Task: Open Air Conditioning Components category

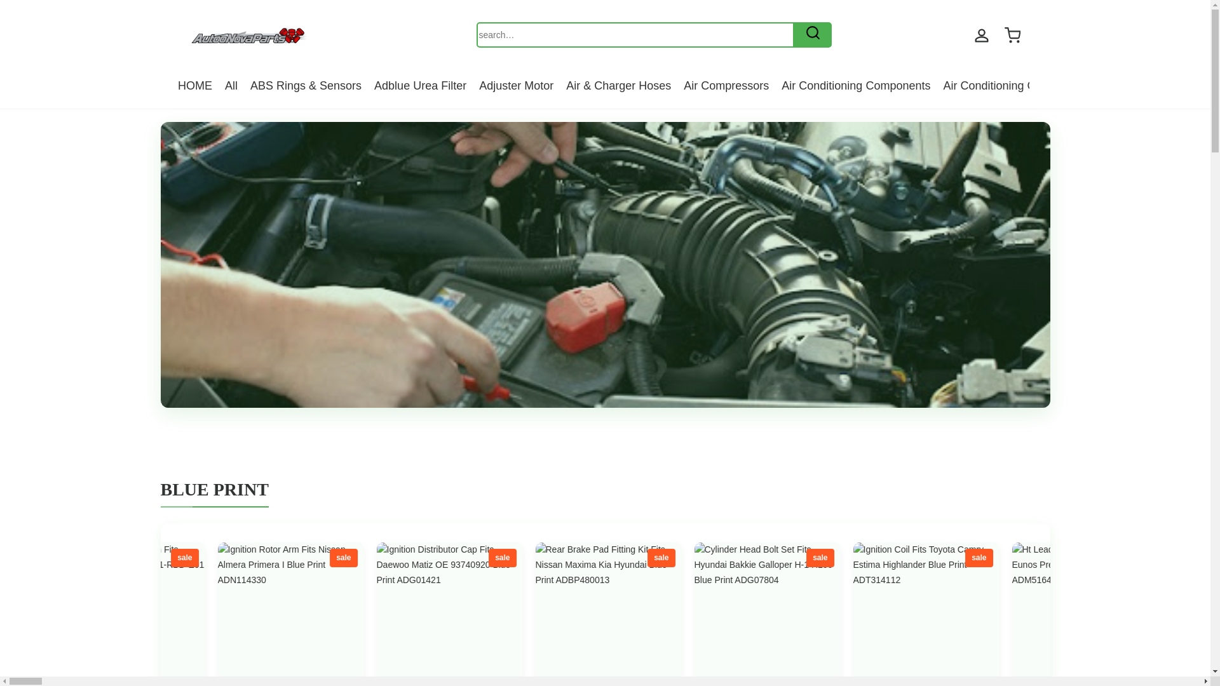Action: 855,86
